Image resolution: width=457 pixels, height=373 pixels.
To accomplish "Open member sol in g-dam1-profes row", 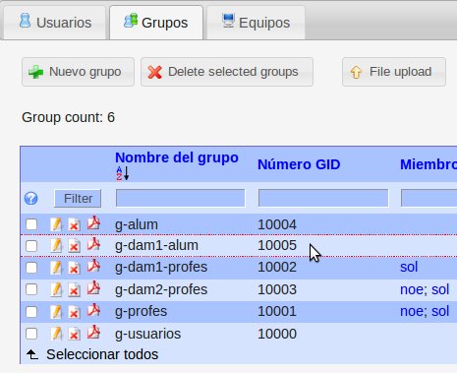I will click(x=409, y=267).
